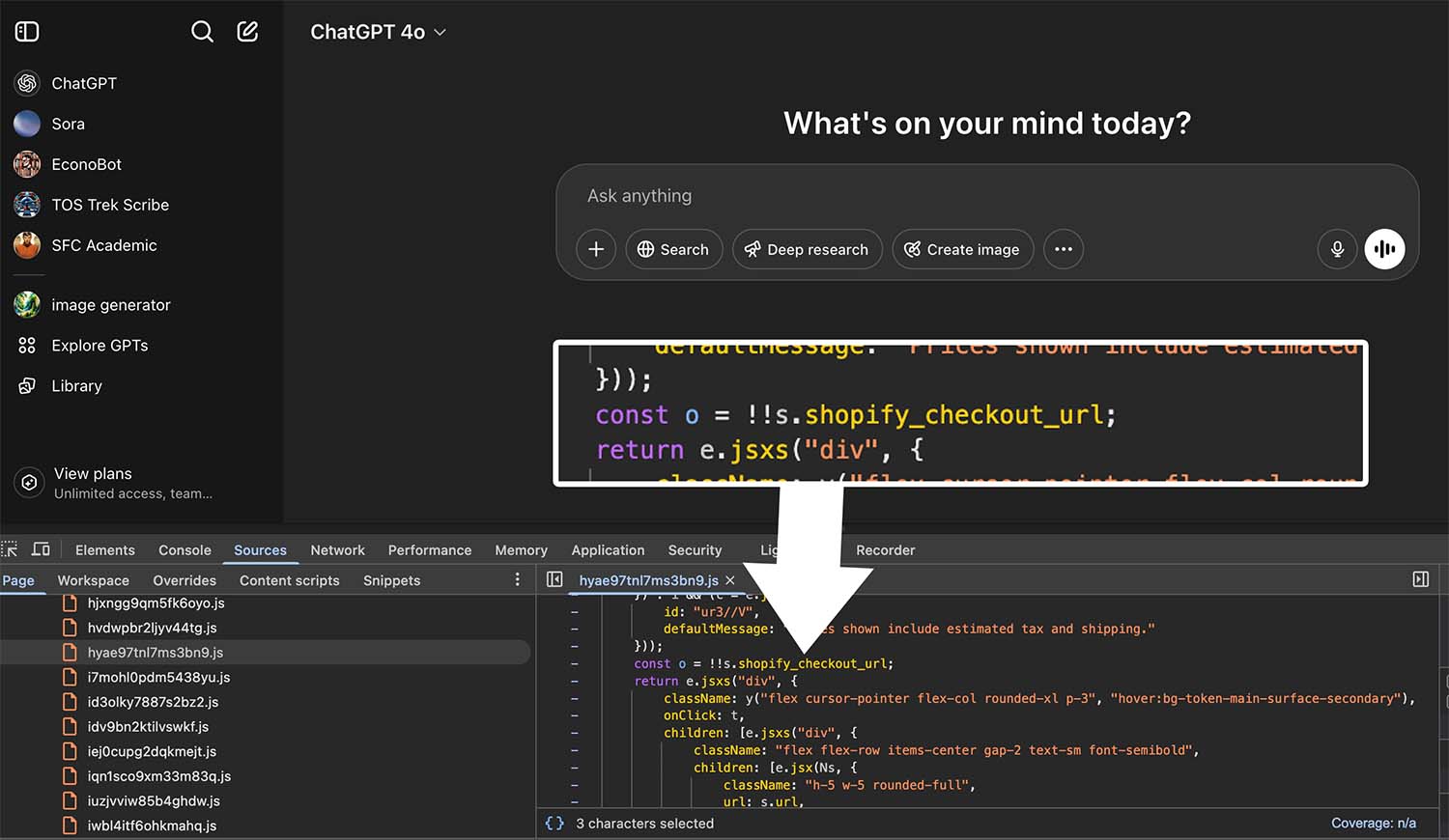Select the Snippets pane
This screenshot has width=1449, height=840.
[x=391, y=580]
